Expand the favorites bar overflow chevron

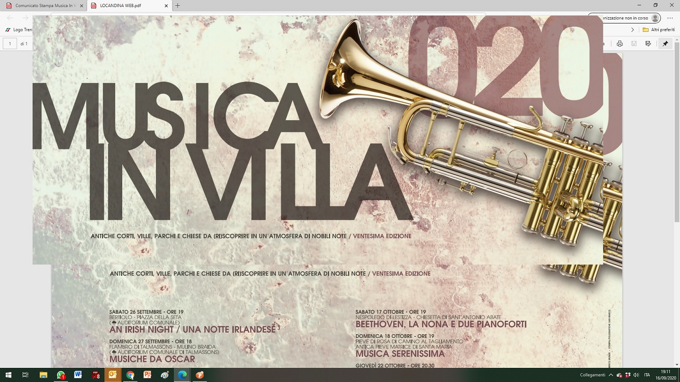[632, 30]
